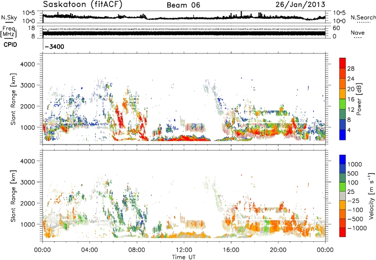
Task: Click the power panel 'Slant Range [km]' label
Action: coord(13,99)
